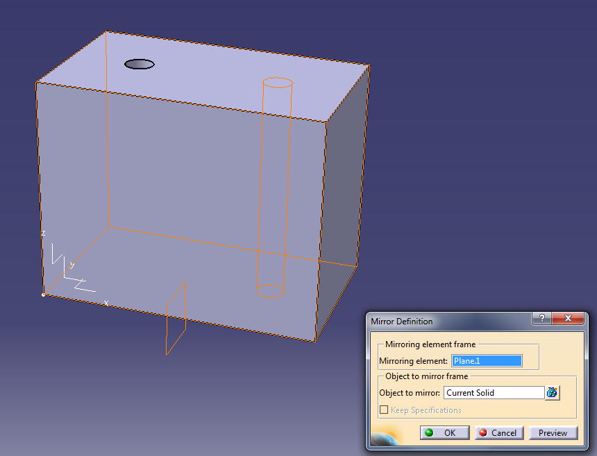Click the green OK button

coord(442,432)
